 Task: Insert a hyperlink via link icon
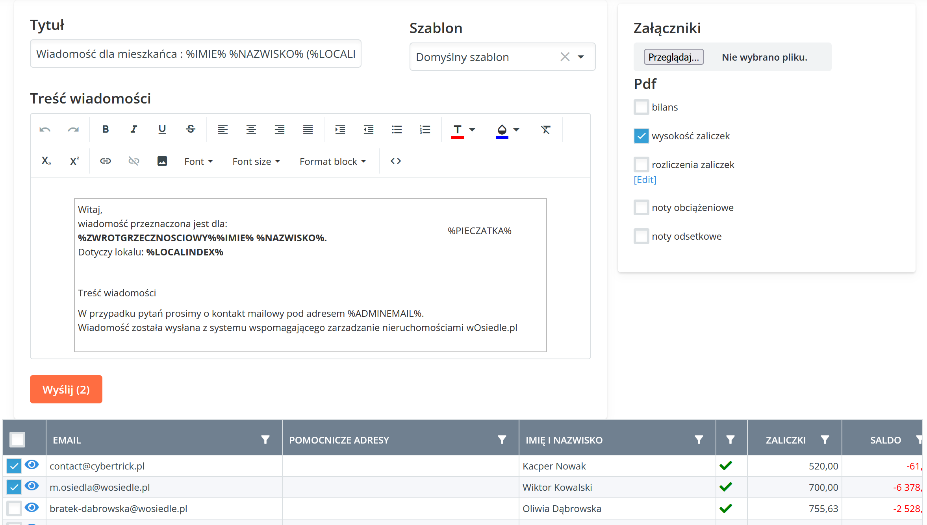(105, 161)
